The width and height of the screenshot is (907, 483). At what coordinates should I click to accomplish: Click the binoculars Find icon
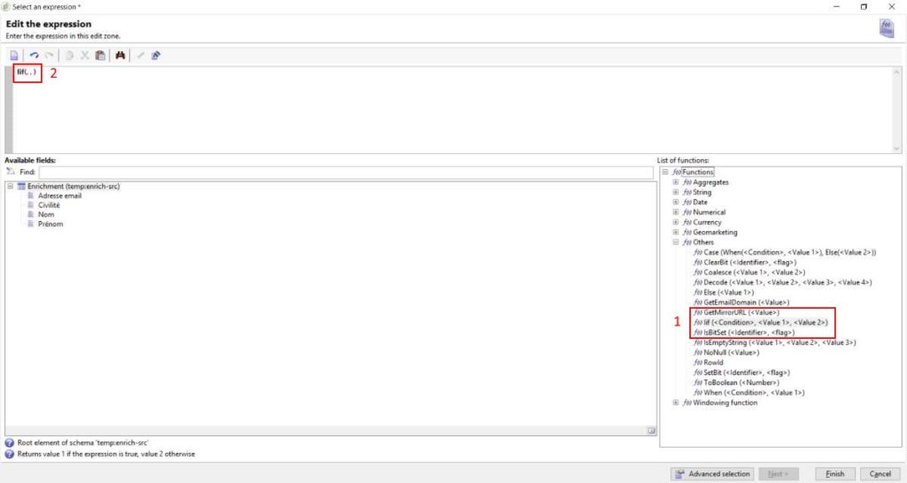120,56
